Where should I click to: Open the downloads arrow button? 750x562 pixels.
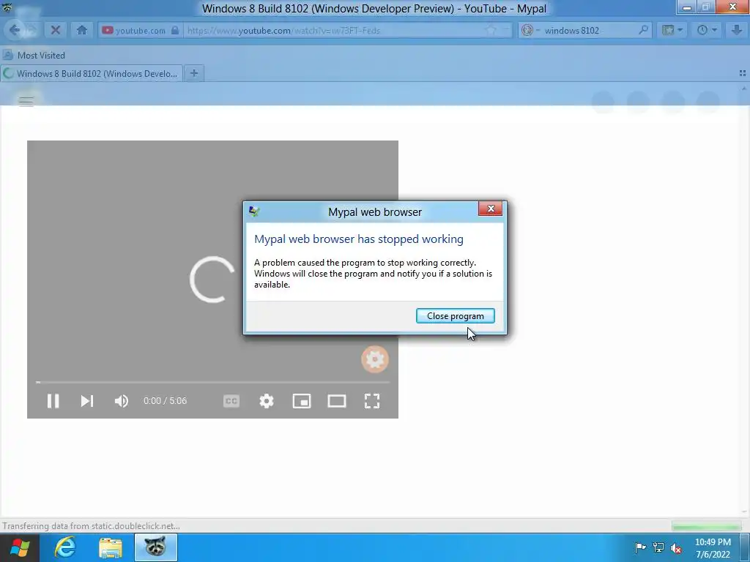click(737, 30)
